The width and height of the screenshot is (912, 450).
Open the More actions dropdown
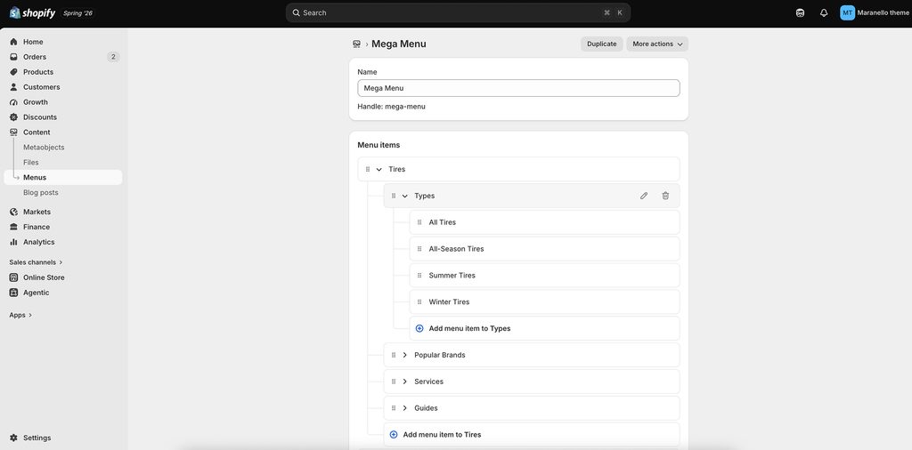(x=657, y=44)
